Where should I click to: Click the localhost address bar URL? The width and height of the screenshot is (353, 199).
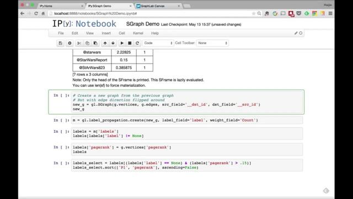tap(95, 13)
